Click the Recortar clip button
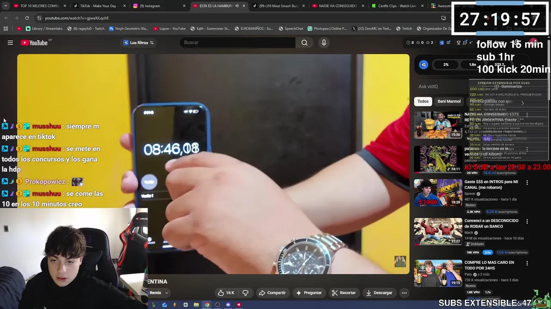 344,293
